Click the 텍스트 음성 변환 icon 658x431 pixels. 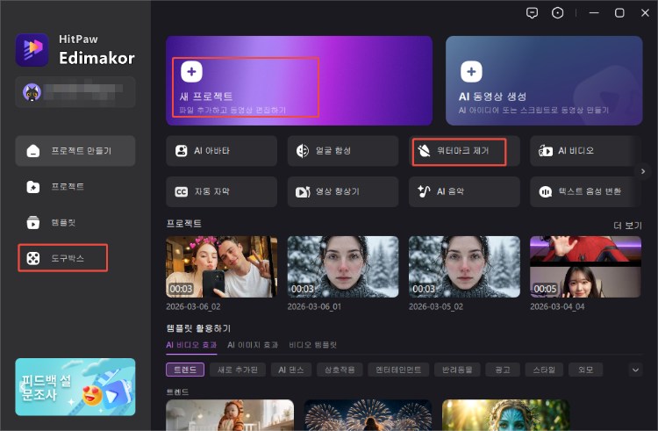[x=545, y=191]
